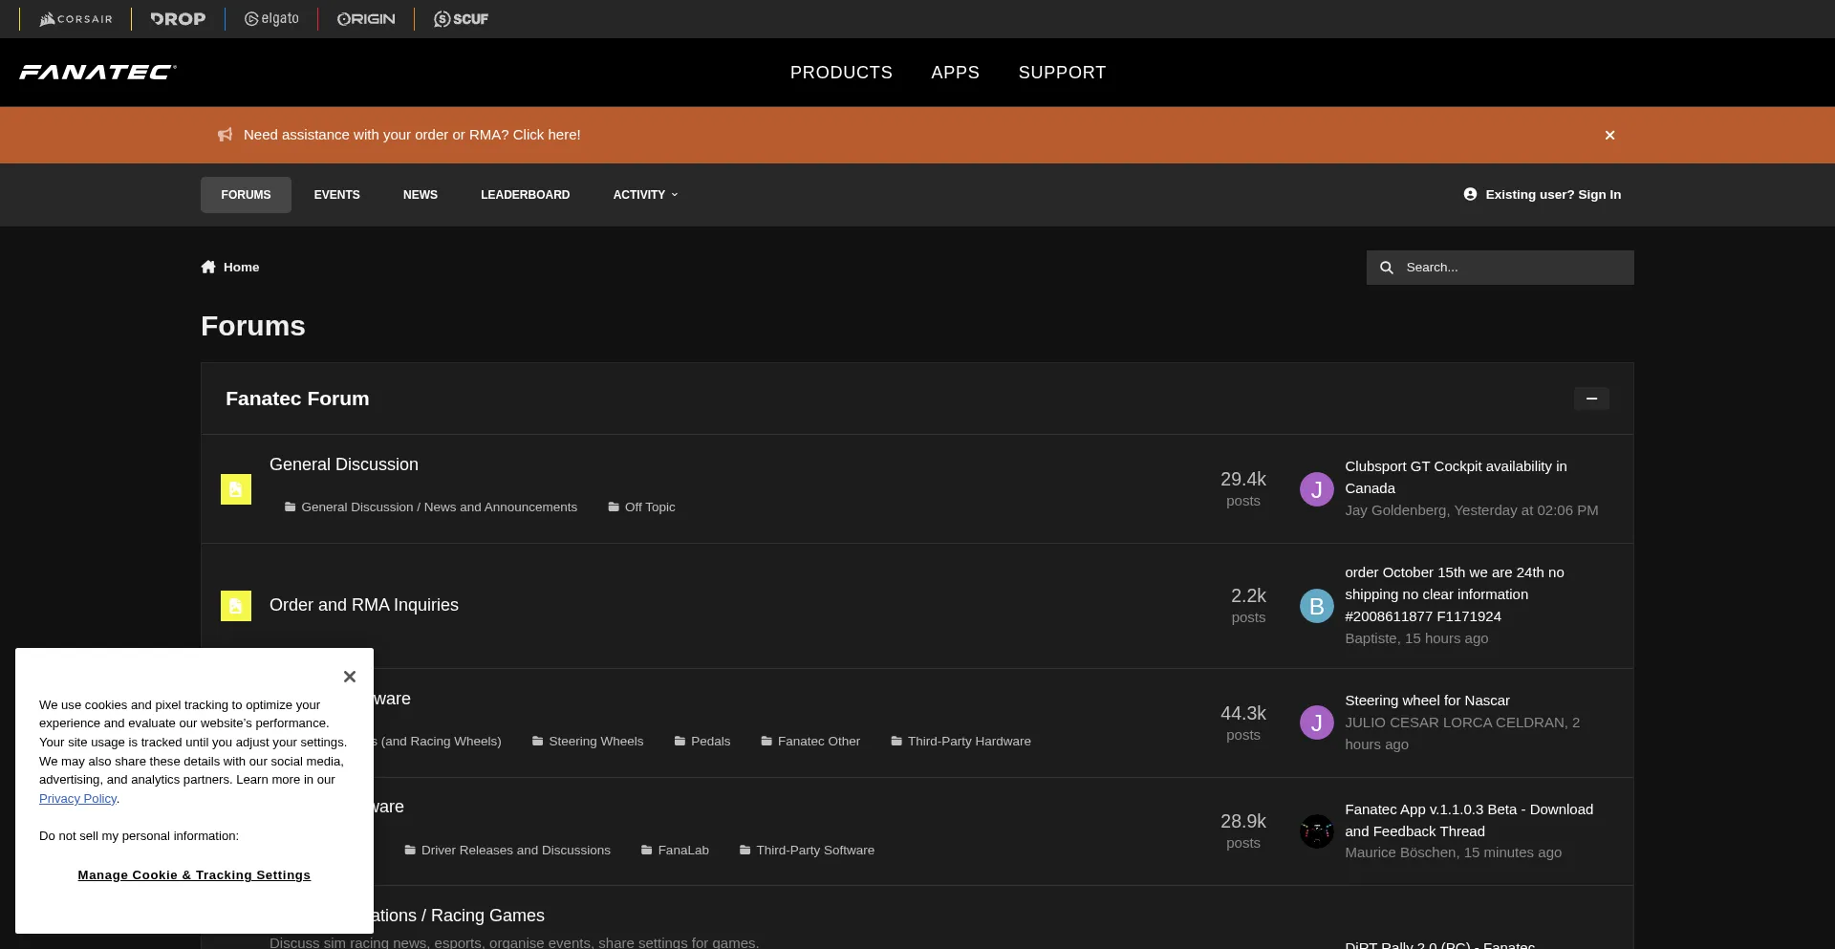The width and height of the screenshot is (1835, 949).
Task: Click the yellow Order and RMA Inquiries icon
Action: 236,606
